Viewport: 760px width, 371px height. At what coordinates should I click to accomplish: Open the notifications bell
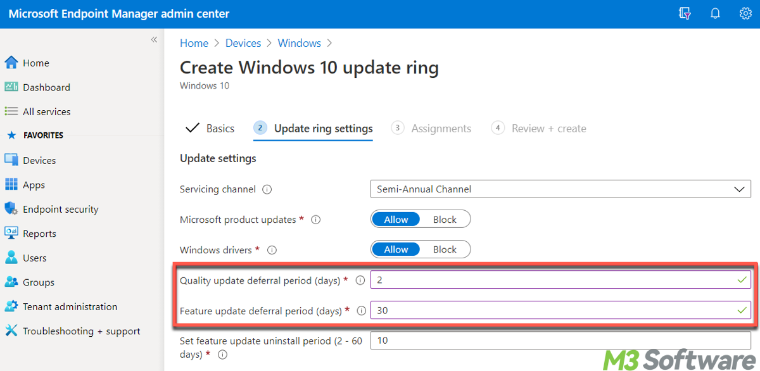(x=715, y=13)
